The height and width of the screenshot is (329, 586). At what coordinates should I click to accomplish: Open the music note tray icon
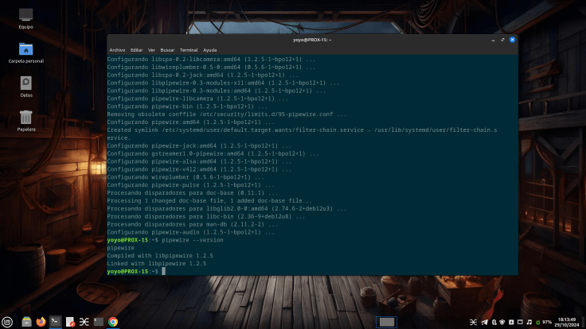point(529,322)
